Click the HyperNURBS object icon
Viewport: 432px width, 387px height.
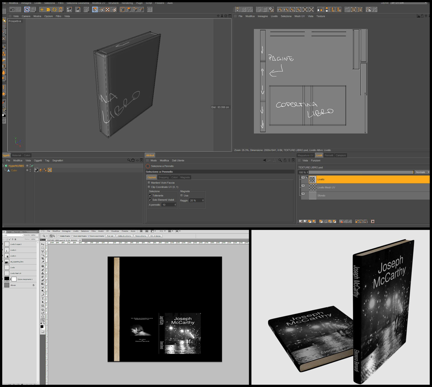click(6, 166)
